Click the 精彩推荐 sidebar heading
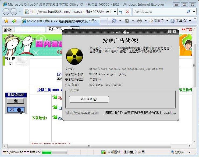 pos(10,61)
